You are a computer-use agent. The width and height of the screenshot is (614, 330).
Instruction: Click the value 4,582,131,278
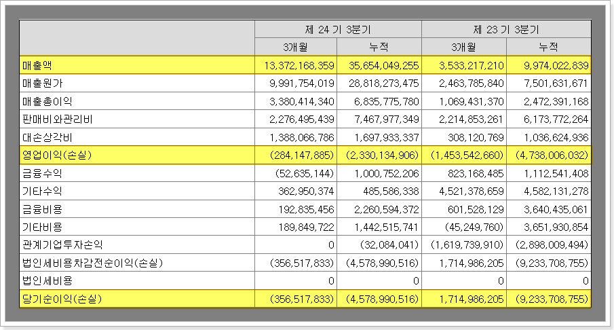click(556, 191)
